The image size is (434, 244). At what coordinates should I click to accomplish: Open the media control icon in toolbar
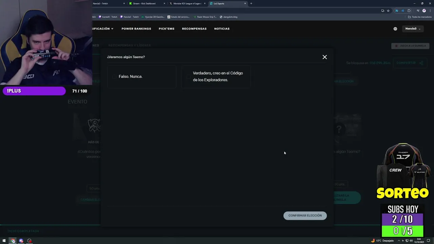[x=418, y=11]
